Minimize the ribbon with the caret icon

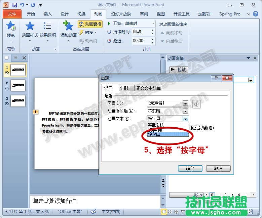click(248, 14)
